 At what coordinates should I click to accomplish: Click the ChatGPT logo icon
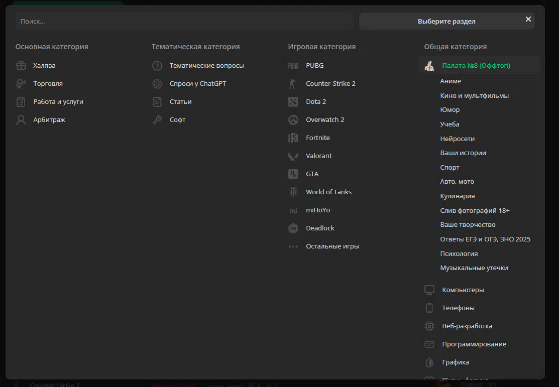tap(157, 84)
